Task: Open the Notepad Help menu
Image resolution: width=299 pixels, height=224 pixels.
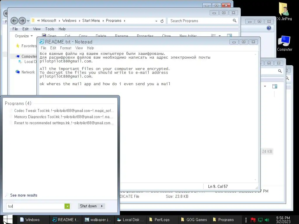Action: click(91, 48)
